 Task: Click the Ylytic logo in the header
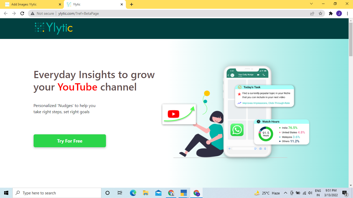(x=54, y=28)
